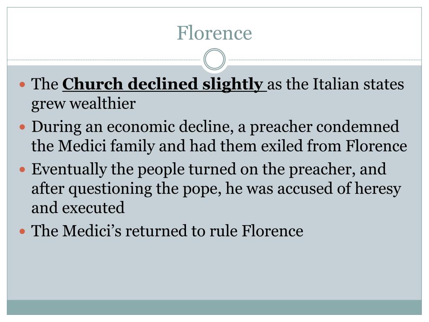429x322 pixels.
Task: Click the line "The Medici's returned to rule Florence"
Action: pyautogui.click(x=167, y=231)
